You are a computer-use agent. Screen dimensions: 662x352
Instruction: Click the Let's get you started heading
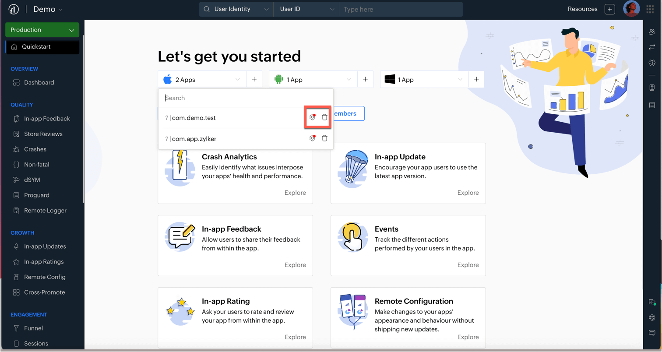click(229, 56)
